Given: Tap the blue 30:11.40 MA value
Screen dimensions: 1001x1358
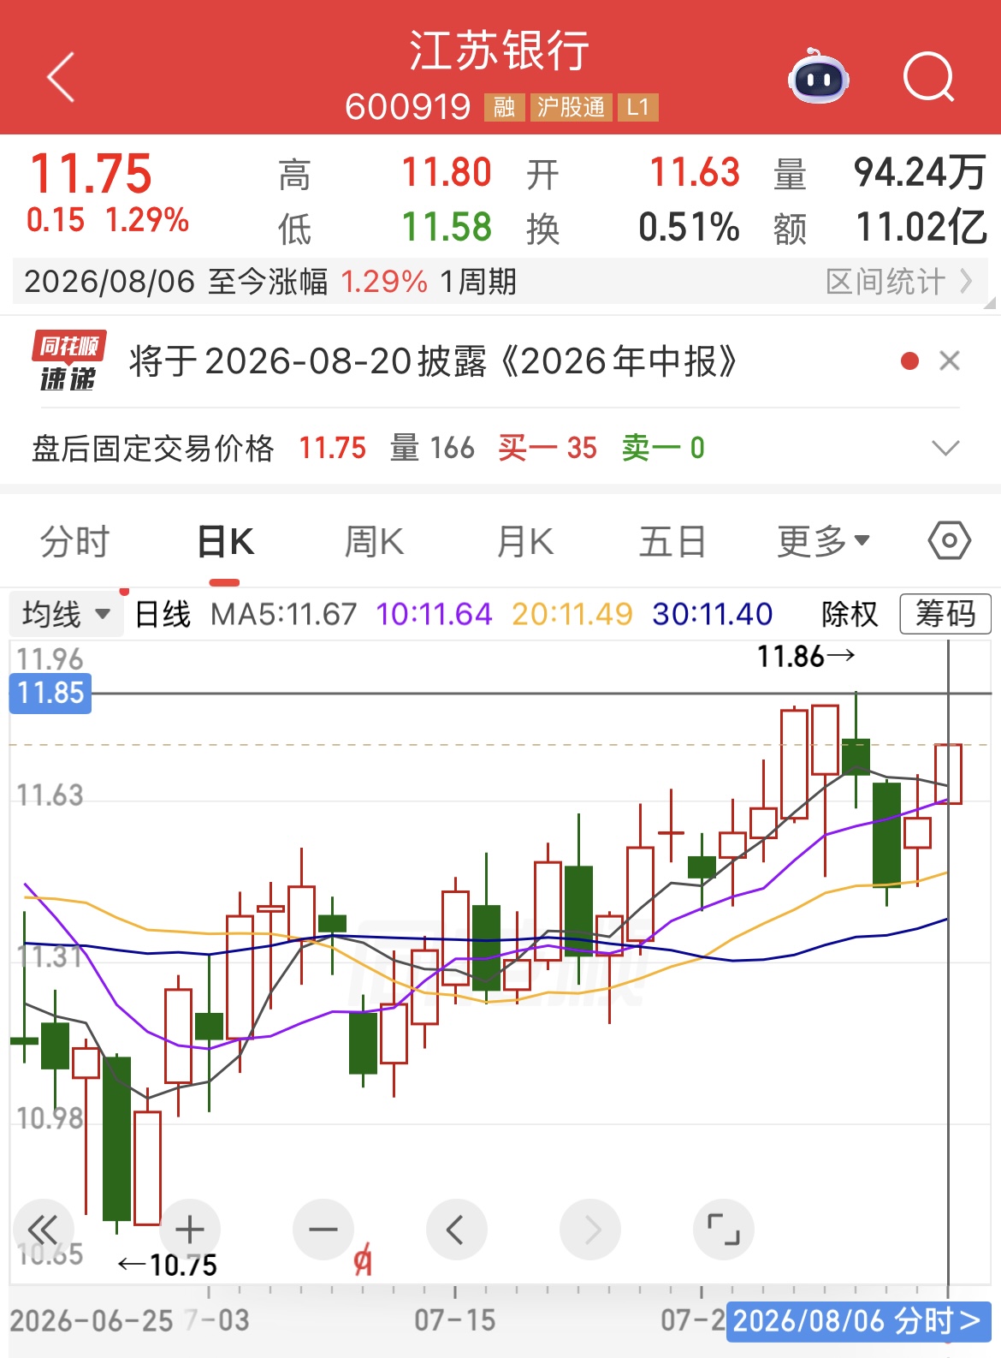Looking at the screenshot, I should [x=712, y=614].
